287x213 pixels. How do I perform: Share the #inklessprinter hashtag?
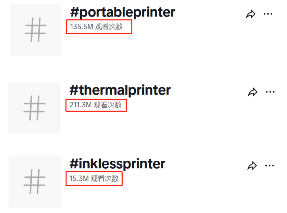pyautogui.click(x=252, y=166)
